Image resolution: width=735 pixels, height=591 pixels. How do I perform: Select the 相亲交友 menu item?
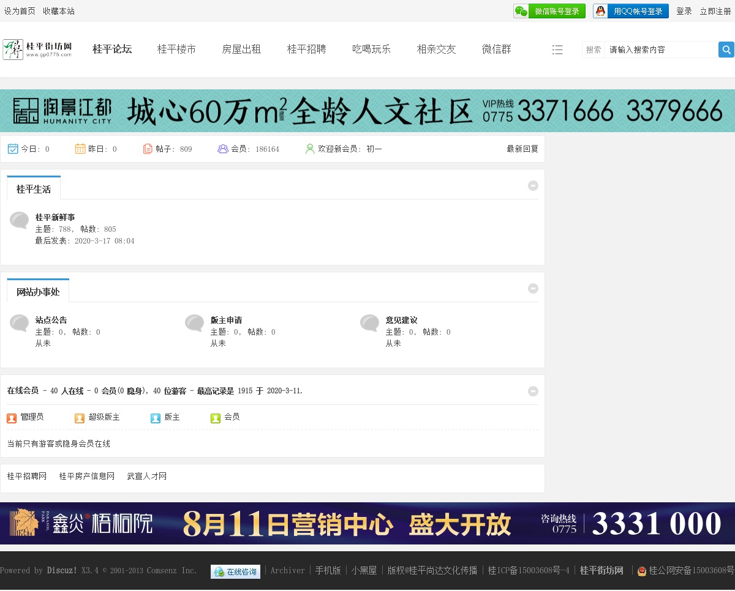[436, 50]
